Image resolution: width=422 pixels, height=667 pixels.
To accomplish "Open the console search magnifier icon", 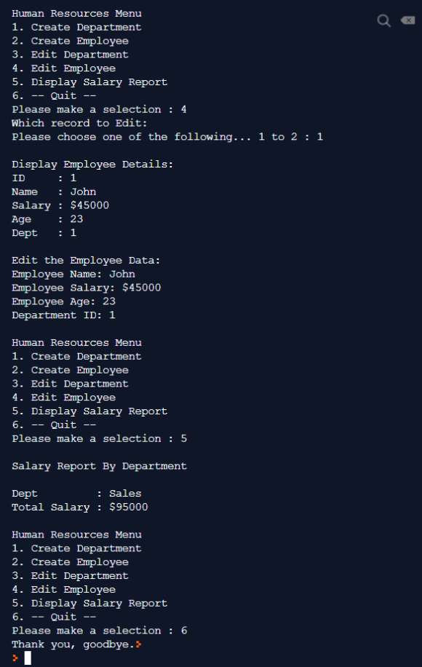I will (x=383, y=20).
